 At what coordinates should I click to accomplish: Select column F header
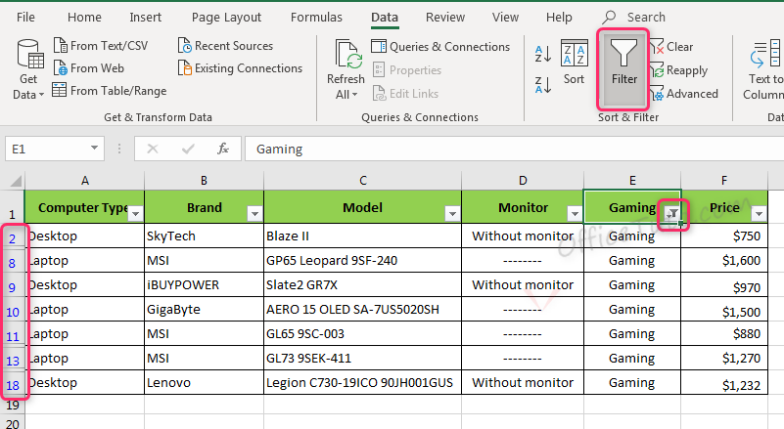(724, 180)
